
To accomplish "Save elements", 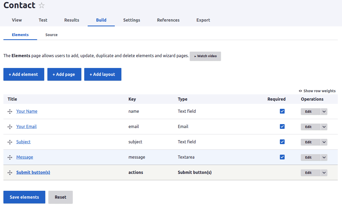I will tap(24, 197).
